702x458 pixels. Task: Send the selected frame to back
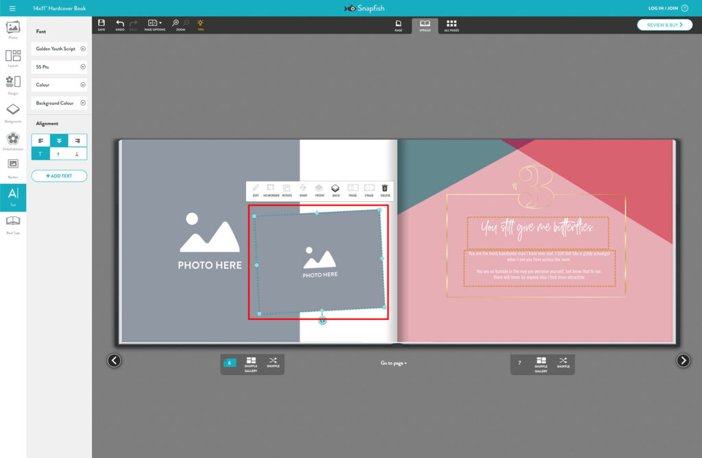(335, 190)
